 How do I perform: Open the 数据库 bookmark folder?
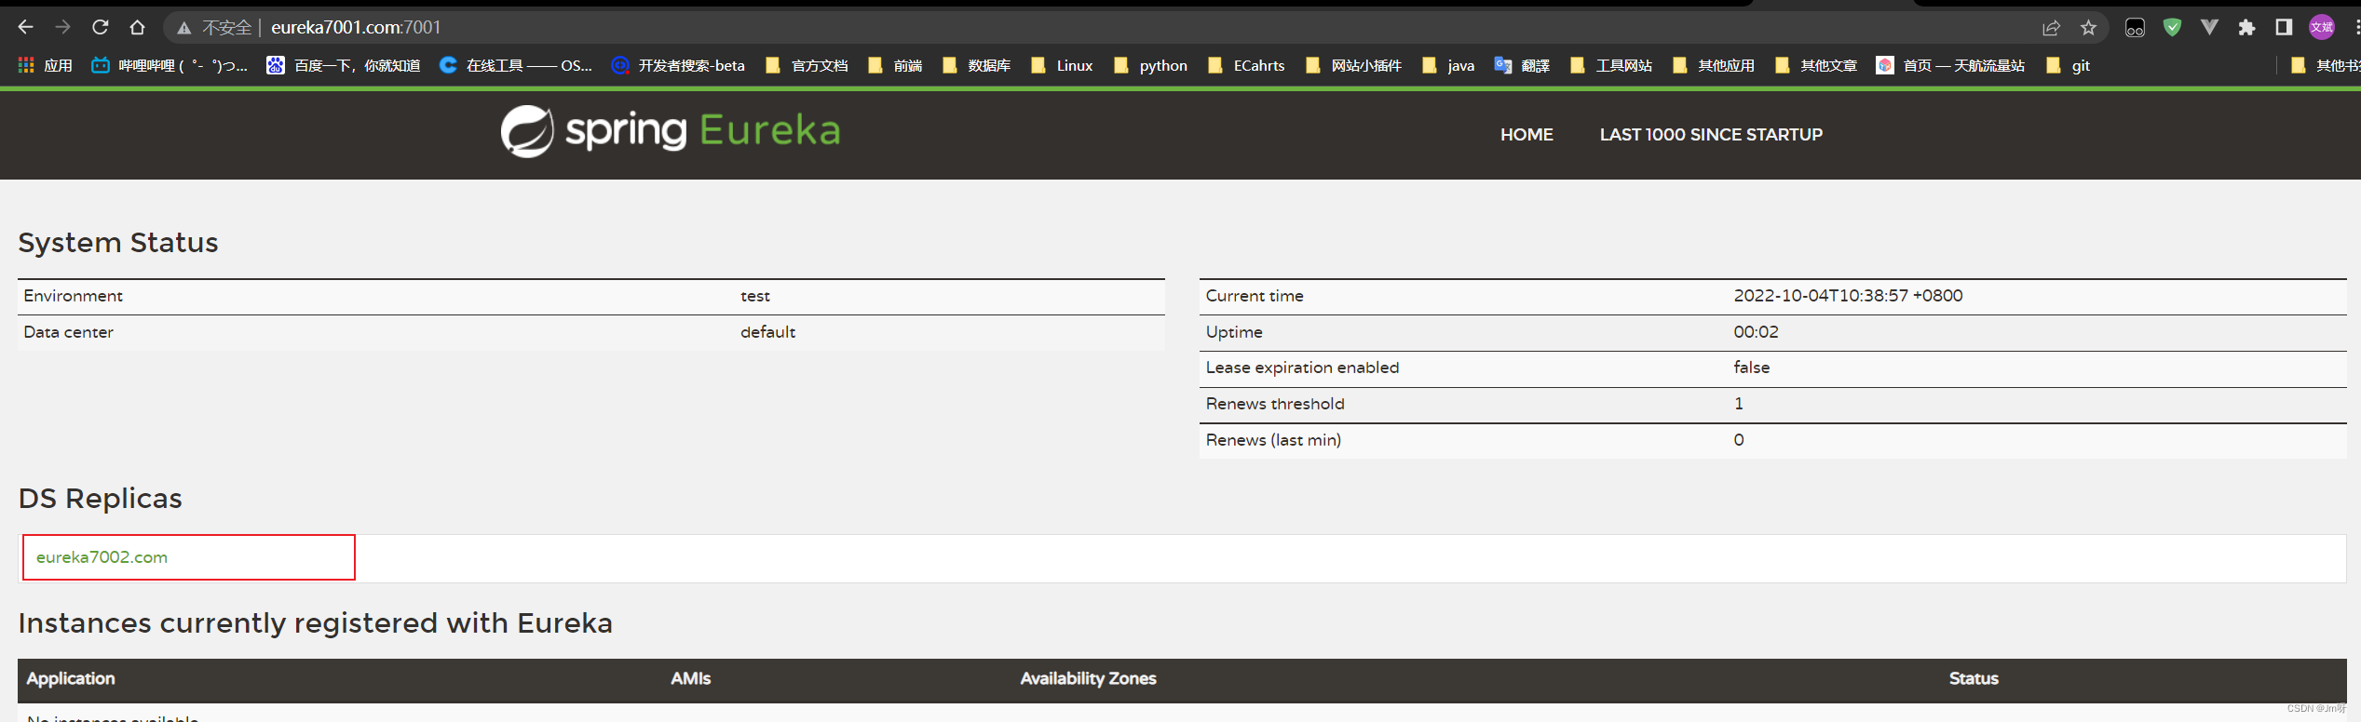pos(976,65)
